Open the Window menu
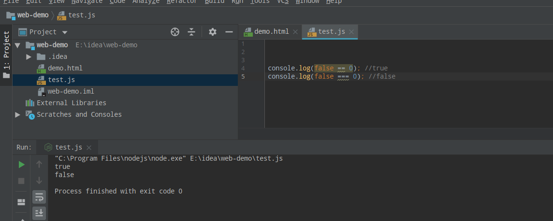Image resolution: width=553 pixels, height=221 pixels. tap(307, 2)
